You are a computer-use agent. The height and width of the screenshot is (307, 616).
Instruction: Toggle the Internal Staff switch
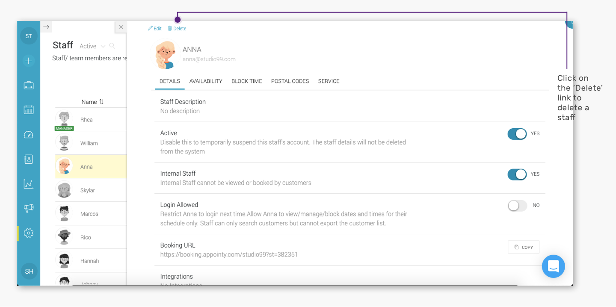[x=517, y=174]
